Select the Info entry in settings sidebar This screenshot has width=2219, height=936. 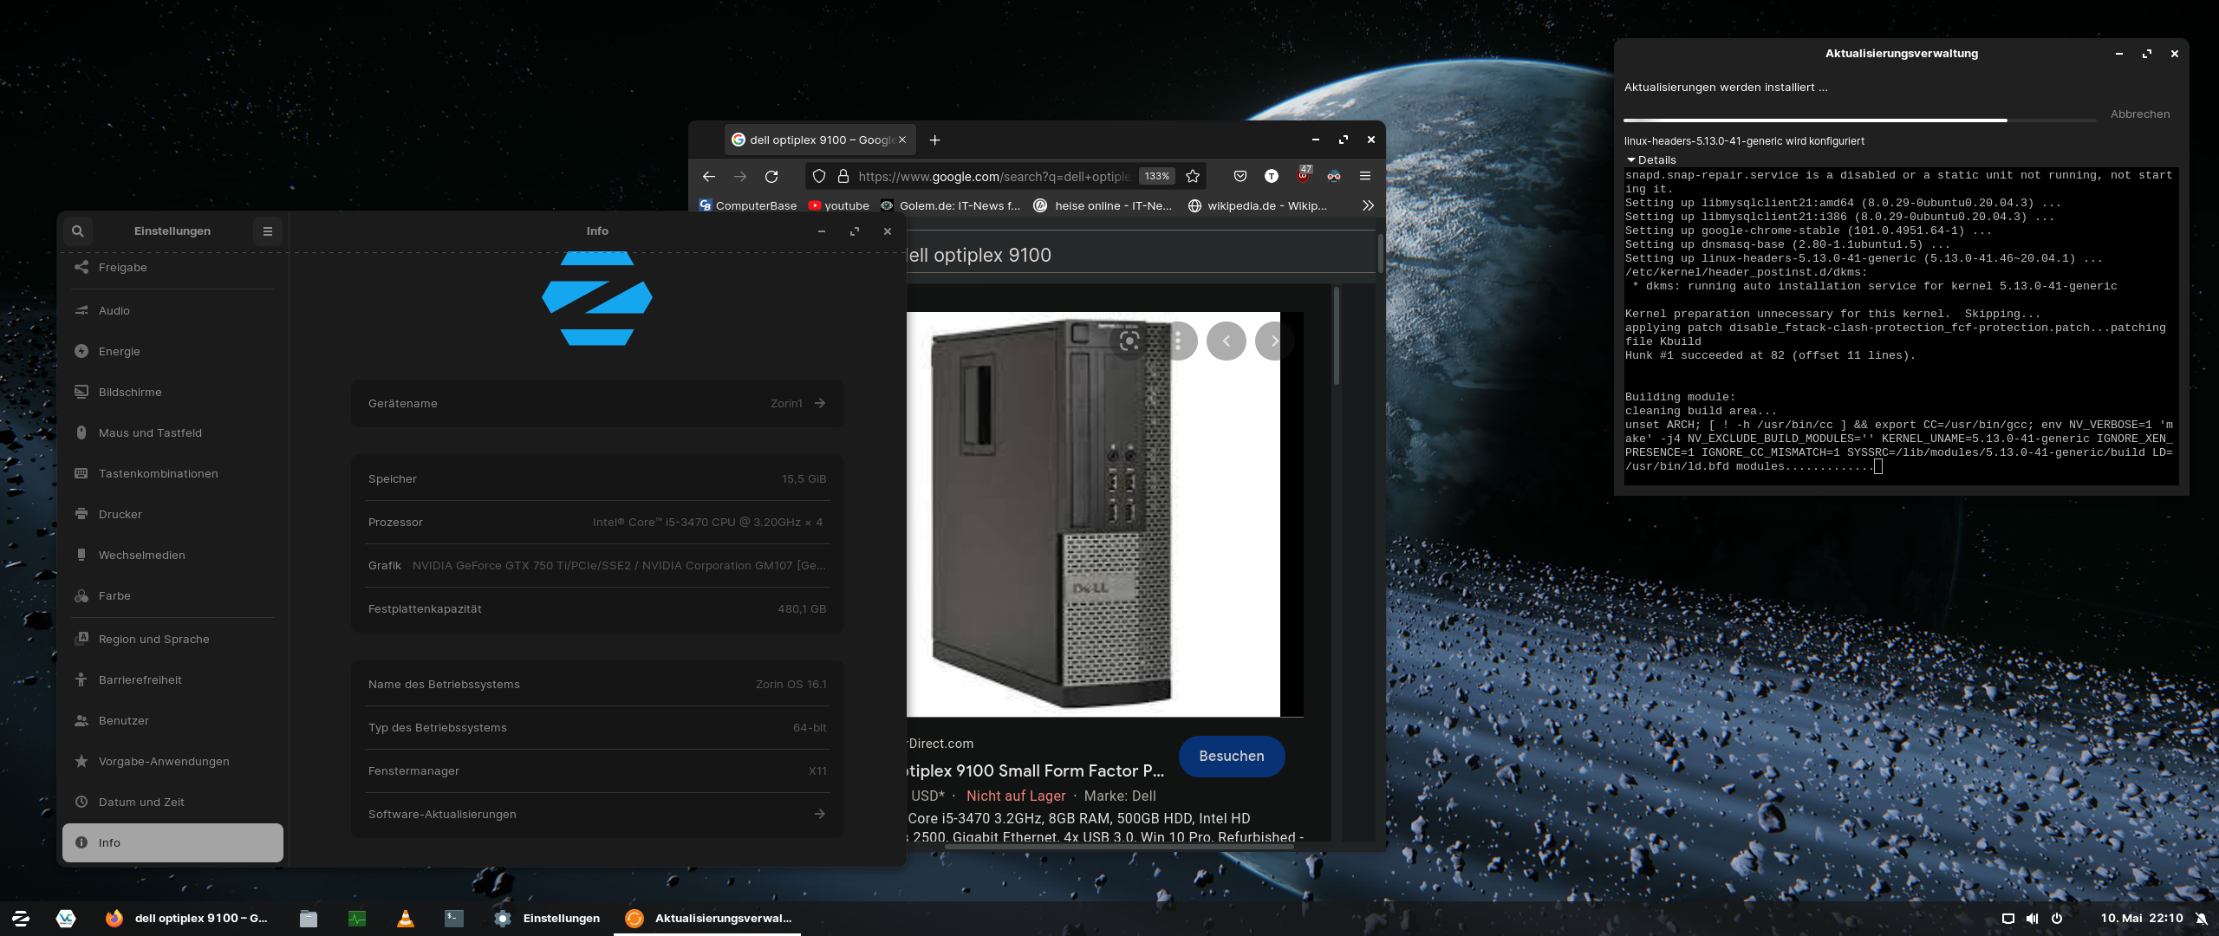click(x=172, y=843)
